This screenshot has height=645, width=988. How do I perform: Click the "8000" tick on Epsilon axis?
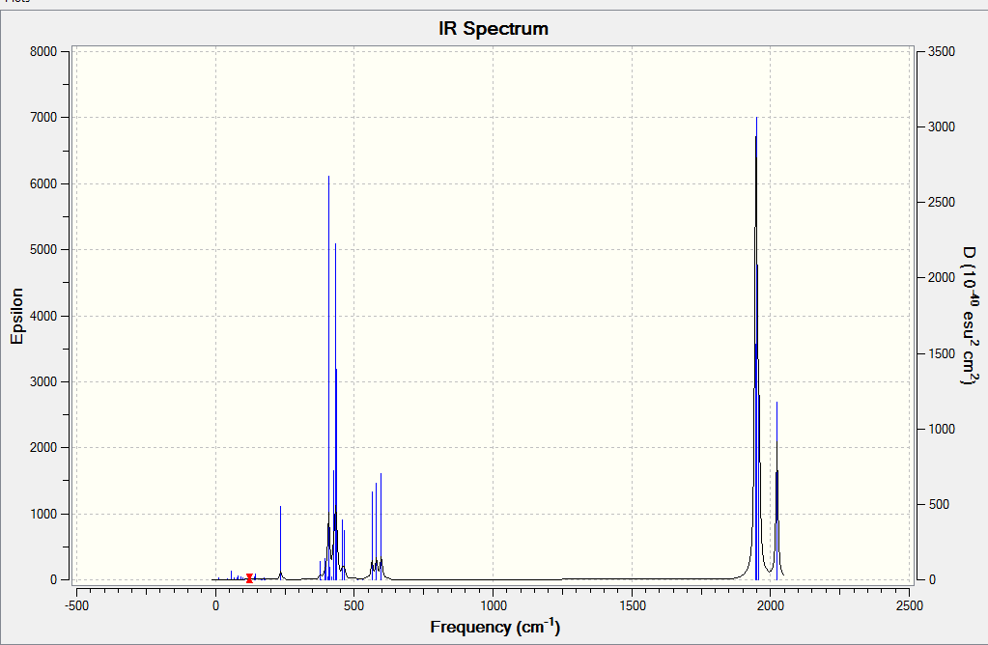43,51
